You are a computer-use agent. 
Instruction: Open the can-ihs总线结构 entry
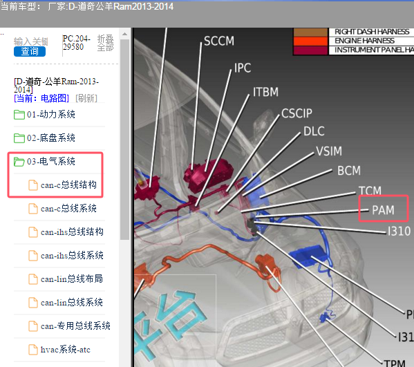tap(72, 232)
